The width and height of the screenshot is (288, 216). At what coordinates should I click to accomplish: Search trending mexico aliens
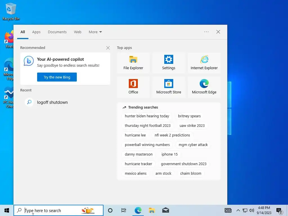click(x=136, y=173)
